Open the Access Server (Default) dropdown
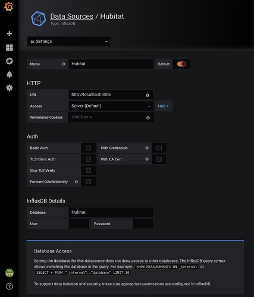The image size is (254, 297). click(111, 106)
